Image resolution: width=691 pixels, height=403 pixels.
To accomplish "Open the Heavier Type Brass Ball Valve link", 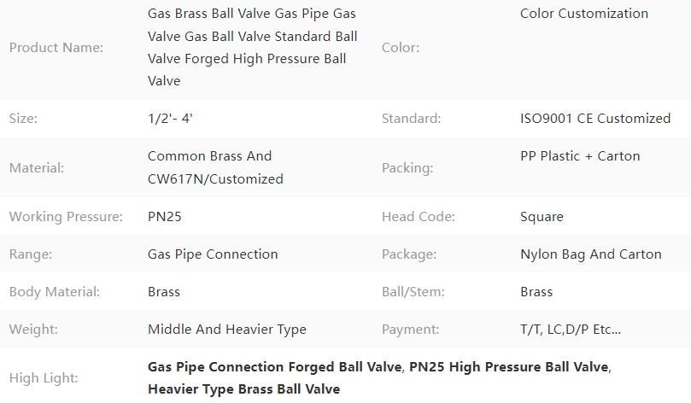I will [243, 389].
